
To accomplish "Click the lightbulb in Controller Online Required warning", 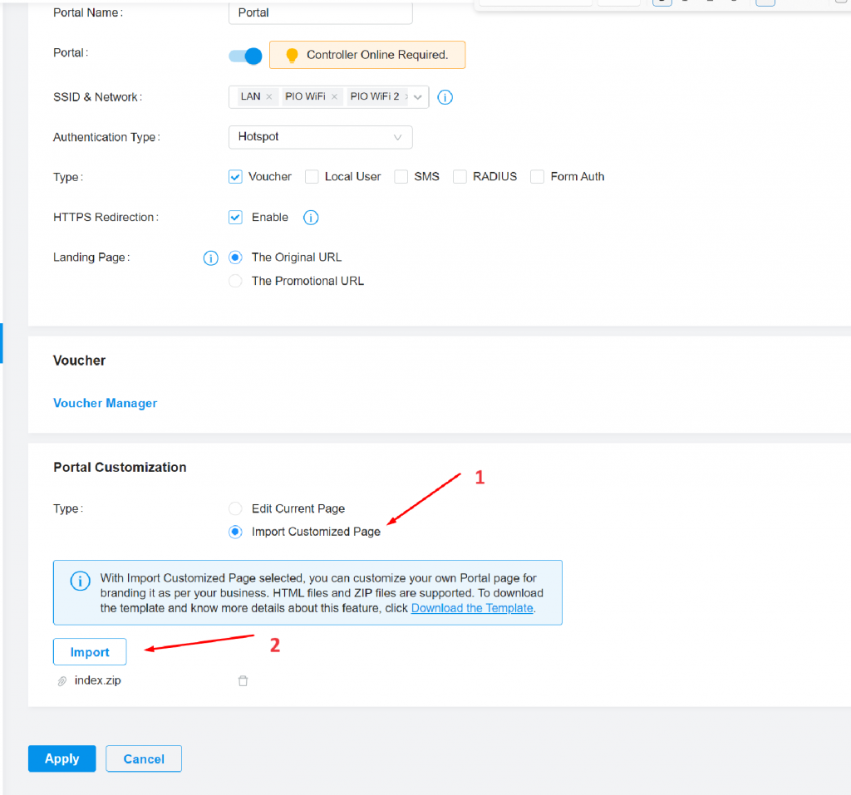I will [291, 54].
